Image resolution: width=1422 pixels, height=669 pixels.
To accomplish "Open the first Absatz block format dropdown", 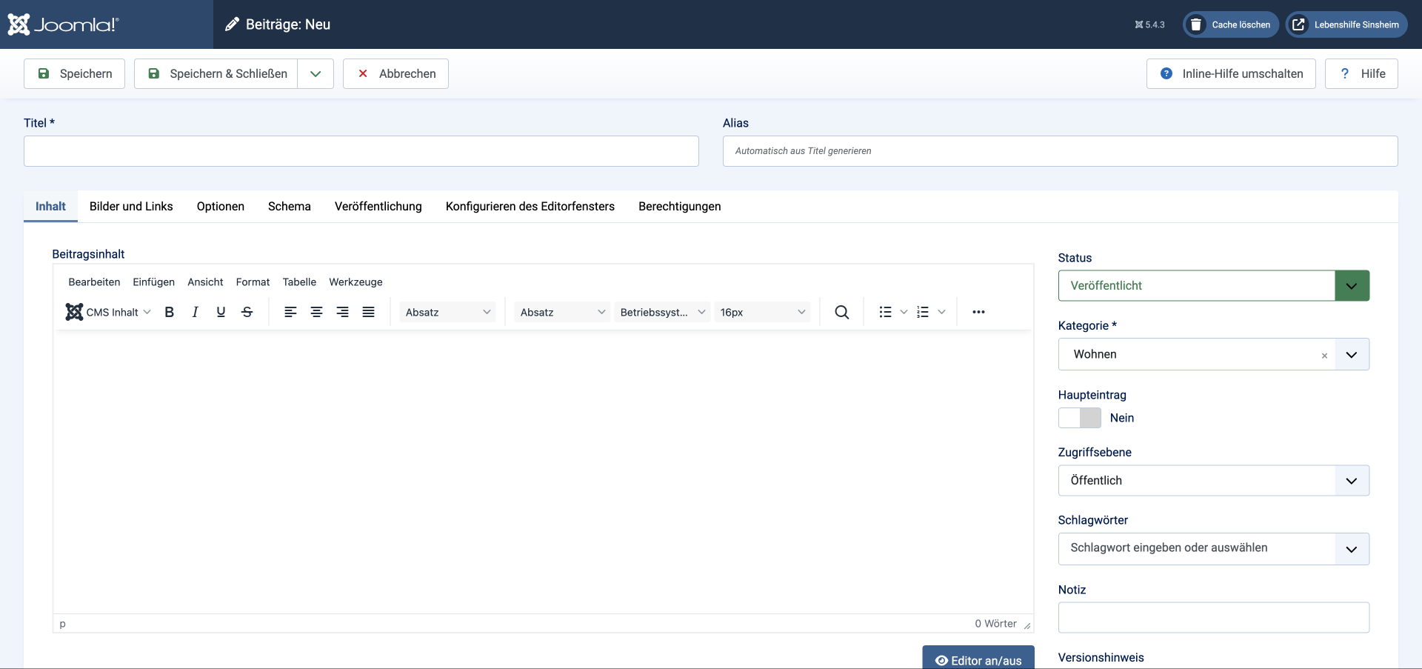I will pyautogui.click(x=448, y=312).
